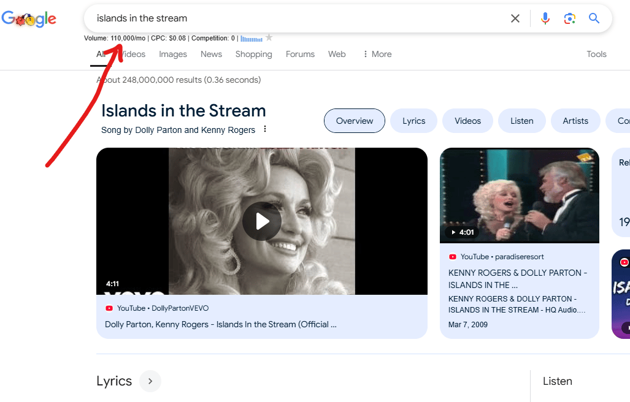Select the Lyrics chip
The image size is (630, 402).
[x=414, y=121]
